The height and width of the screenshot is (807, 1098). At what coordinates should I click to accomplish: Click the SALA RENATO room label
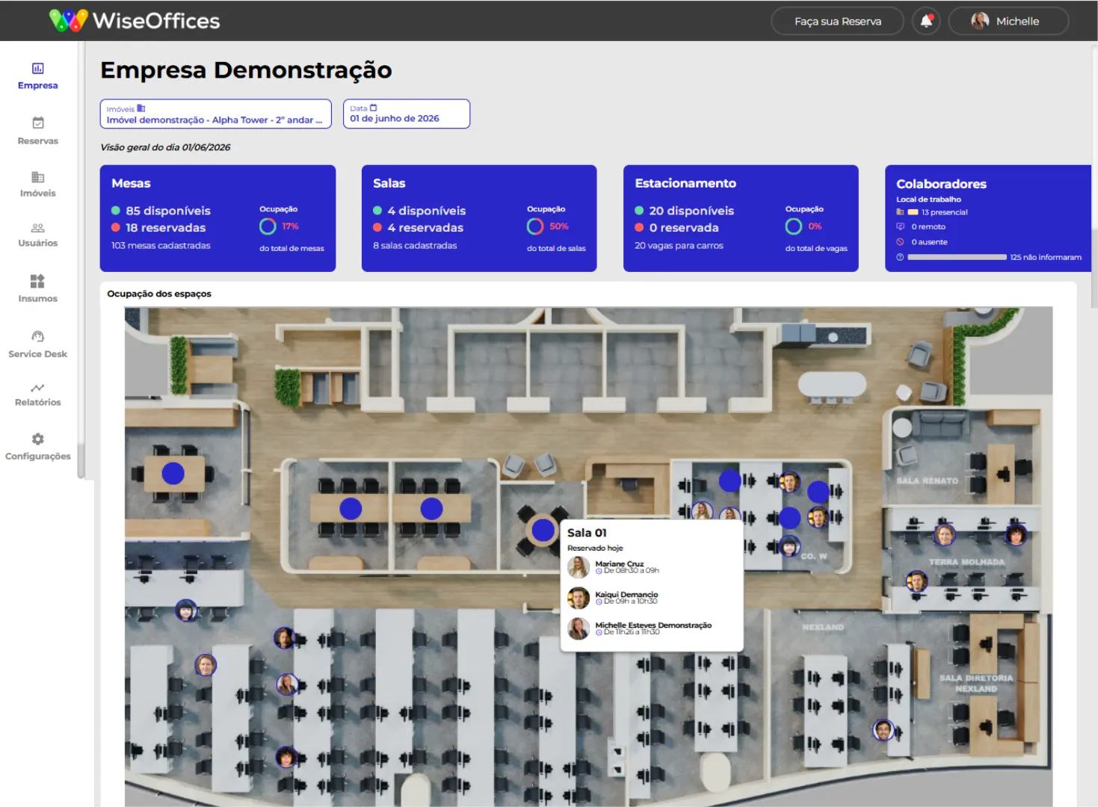click(x=927, y=480)
